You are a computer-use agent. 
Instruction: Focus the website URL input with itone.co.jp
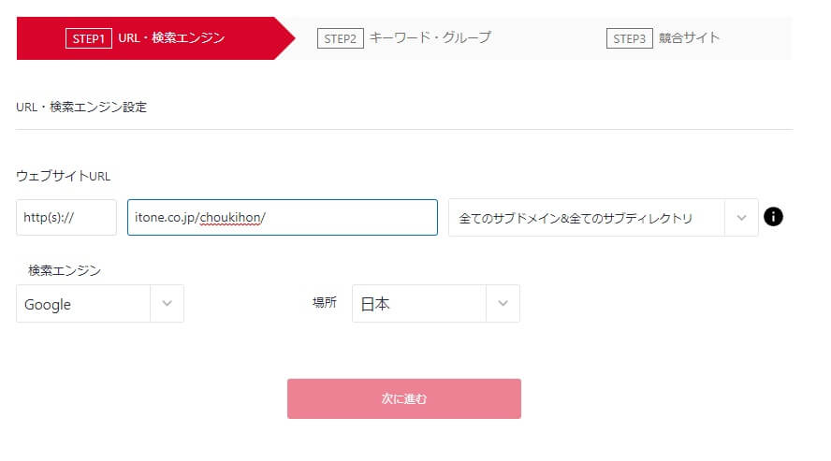(283, 218)
